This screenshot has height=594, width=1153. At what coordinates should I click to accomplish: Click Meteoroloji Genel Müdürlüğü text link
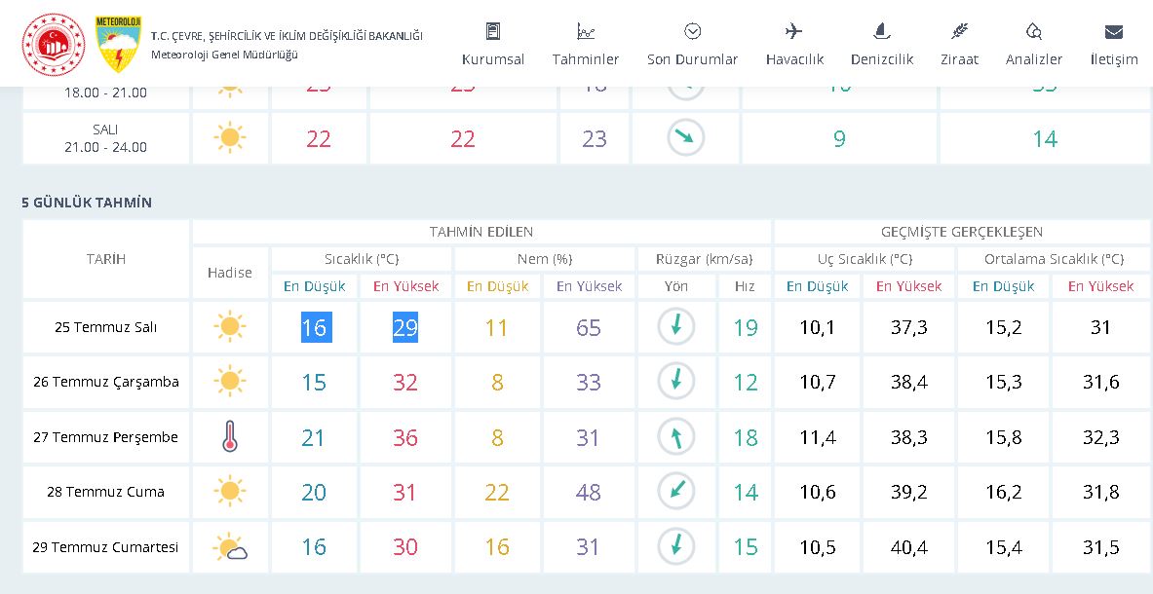(224, 55)
